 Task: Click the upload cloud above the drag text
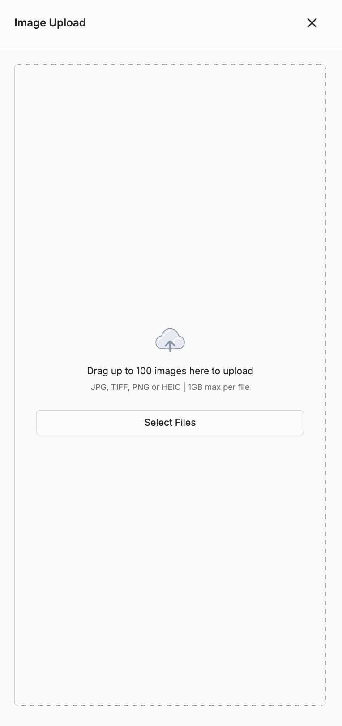pyautogui.click(x=170, y=340)
